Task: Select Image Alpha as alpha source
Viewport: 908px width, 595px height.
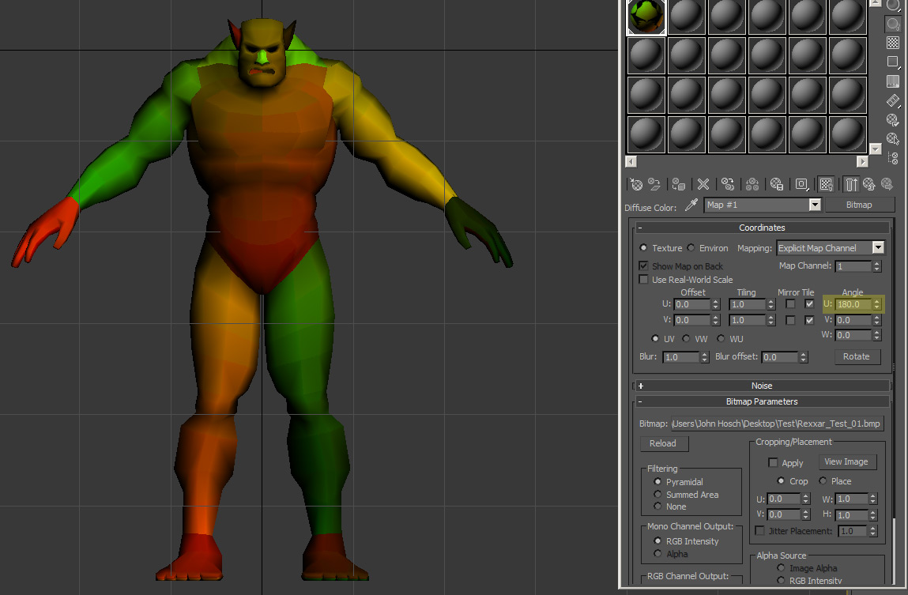Action: click(782, 568)
